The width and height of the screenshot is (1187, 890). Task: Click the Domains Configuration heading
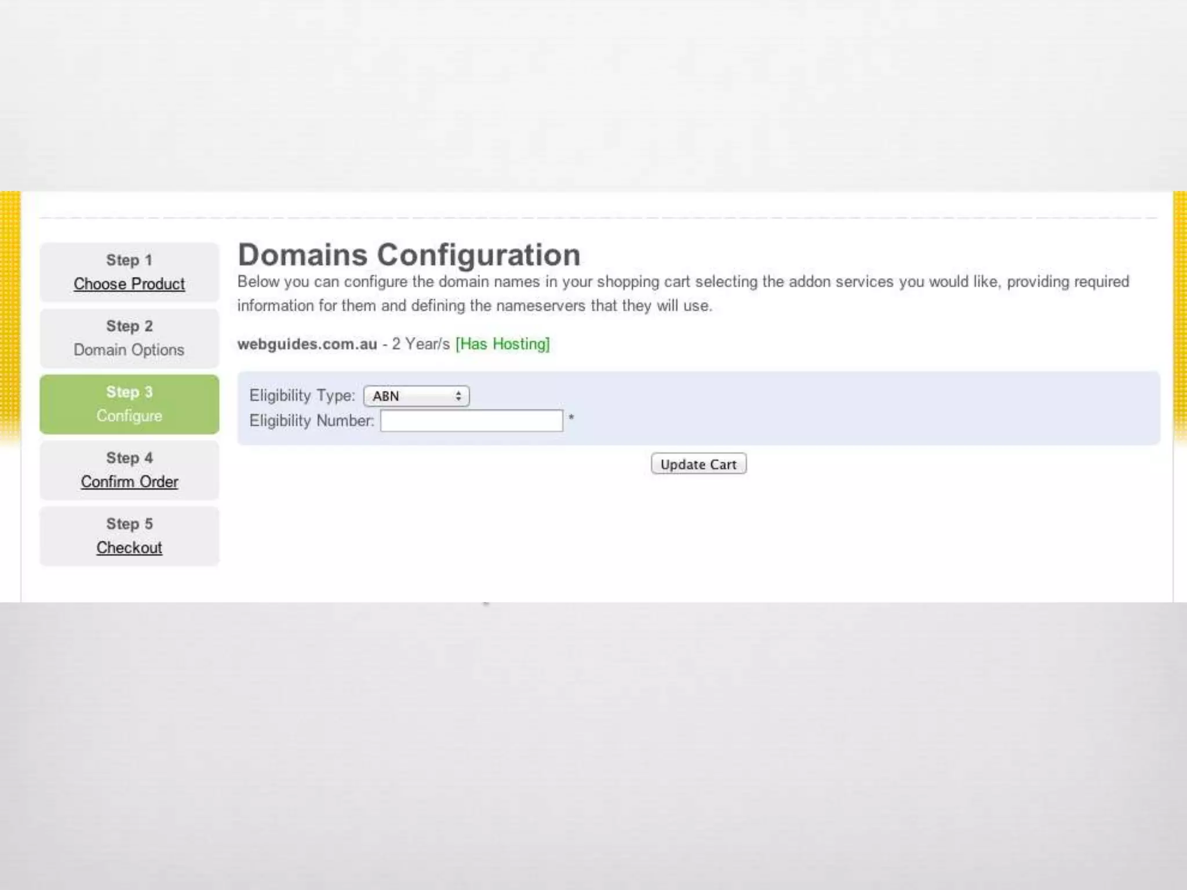[409, 255]
